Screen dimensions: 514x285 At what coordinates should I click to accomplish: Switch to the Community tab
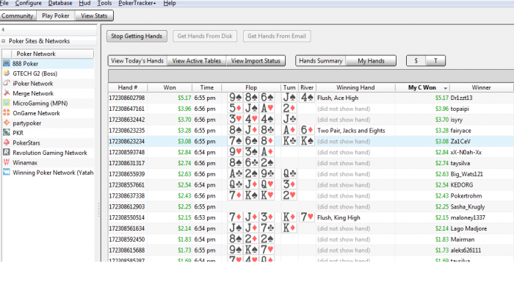18,15
